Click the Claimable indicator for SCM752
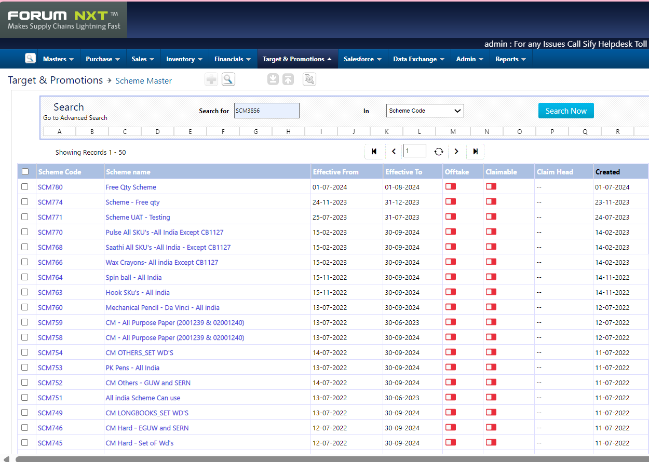 (491, 383)
